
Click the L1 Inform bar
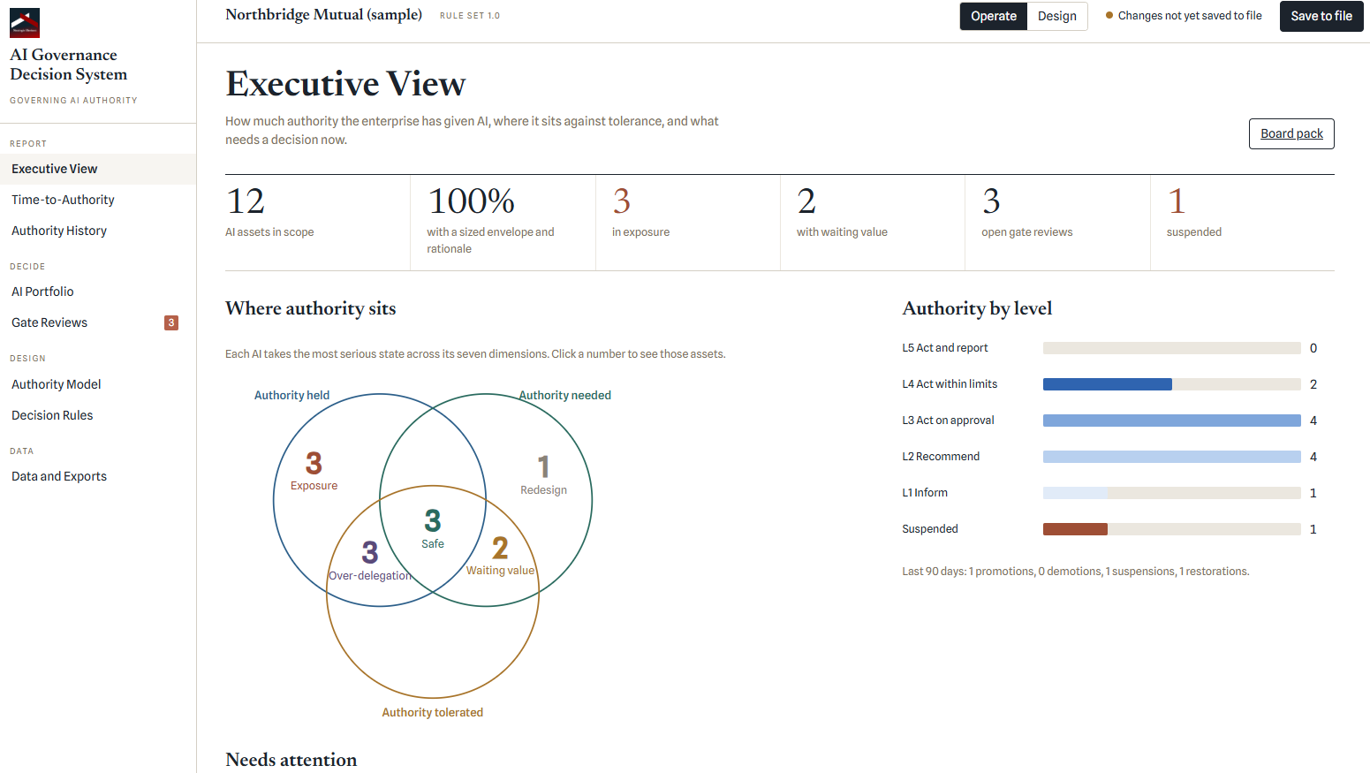click(1171, 493)
